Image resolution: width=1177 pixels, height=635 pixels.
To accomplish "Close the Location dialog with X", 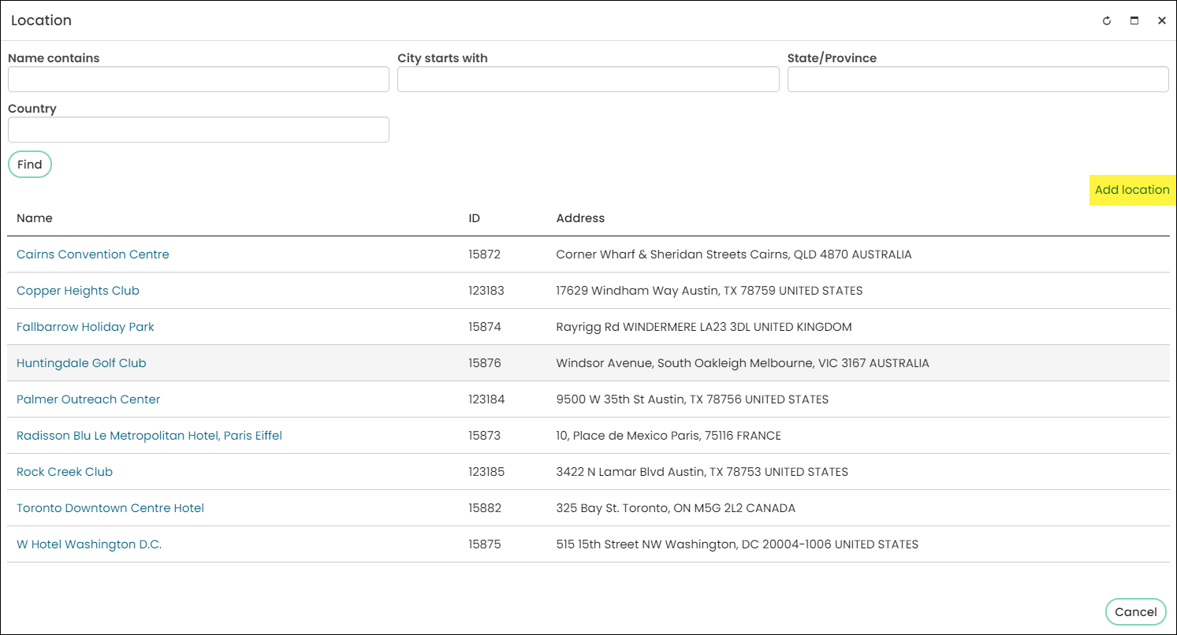I will [x=1162, y=20].
